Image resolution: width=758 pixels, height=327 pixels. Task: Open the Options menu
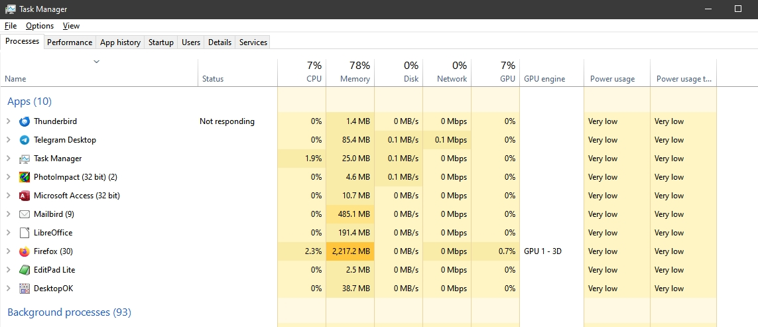pyautogui.click(x=40, y=26)
